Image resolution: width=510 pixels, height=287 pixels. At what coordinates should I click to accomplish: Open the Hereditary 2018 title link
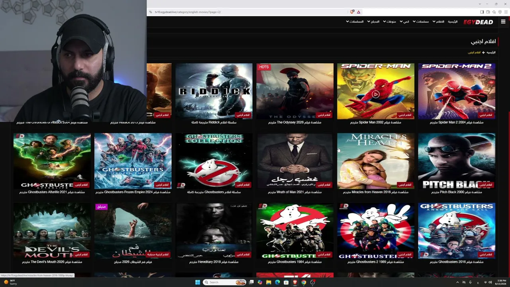(214, 262)
